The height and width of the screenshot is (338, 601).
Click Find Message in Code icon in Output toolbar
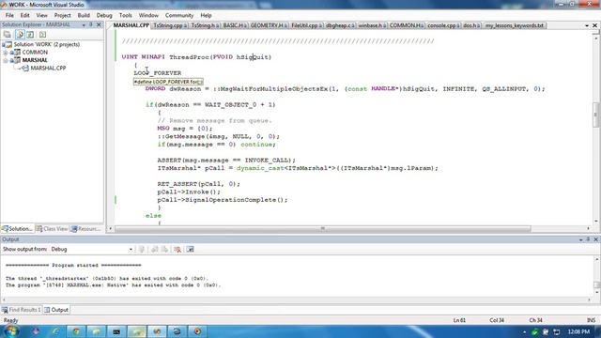coord(142,250)
